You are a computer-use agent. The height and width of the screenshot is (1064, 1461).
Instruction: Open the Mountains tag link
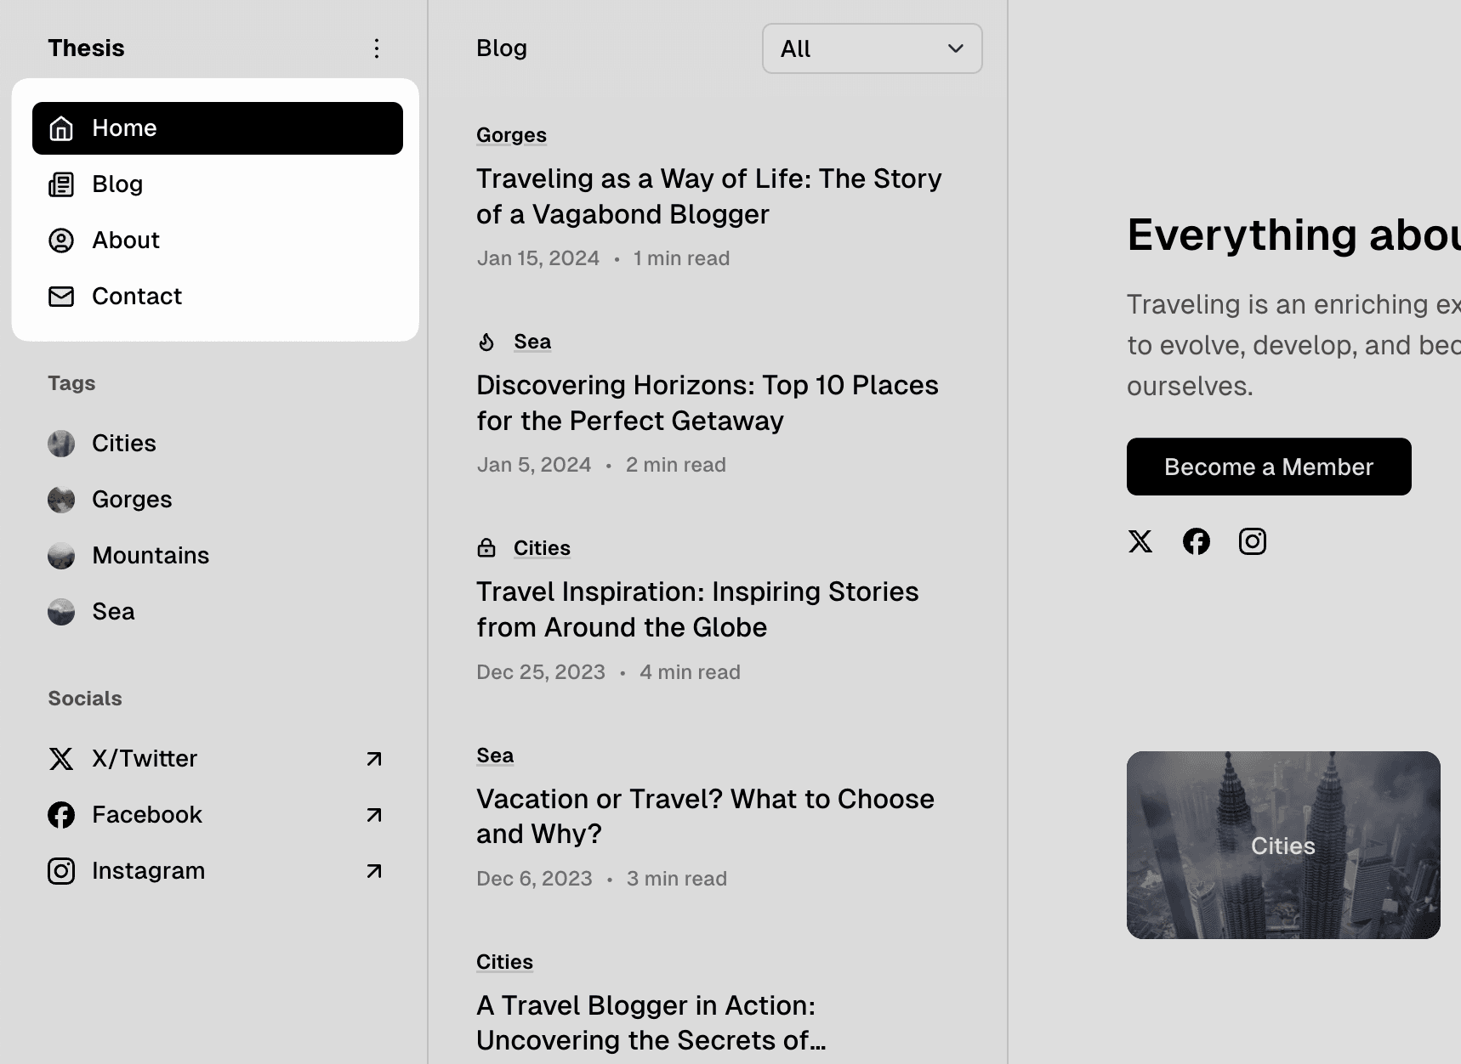[x=151, y=556]
